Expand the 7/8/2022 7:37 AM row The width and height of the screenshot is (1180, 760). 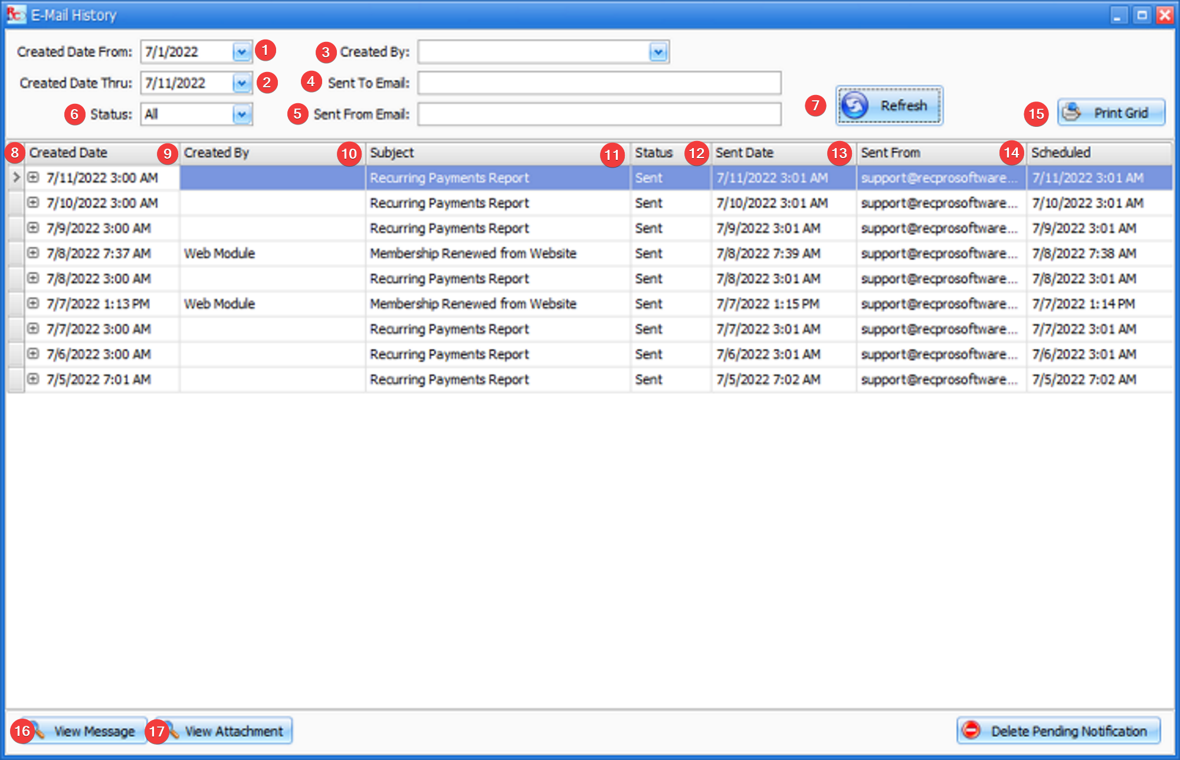click(34, 253)
